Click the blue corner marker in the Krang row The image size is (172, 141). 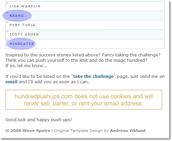tap(7, 12)
